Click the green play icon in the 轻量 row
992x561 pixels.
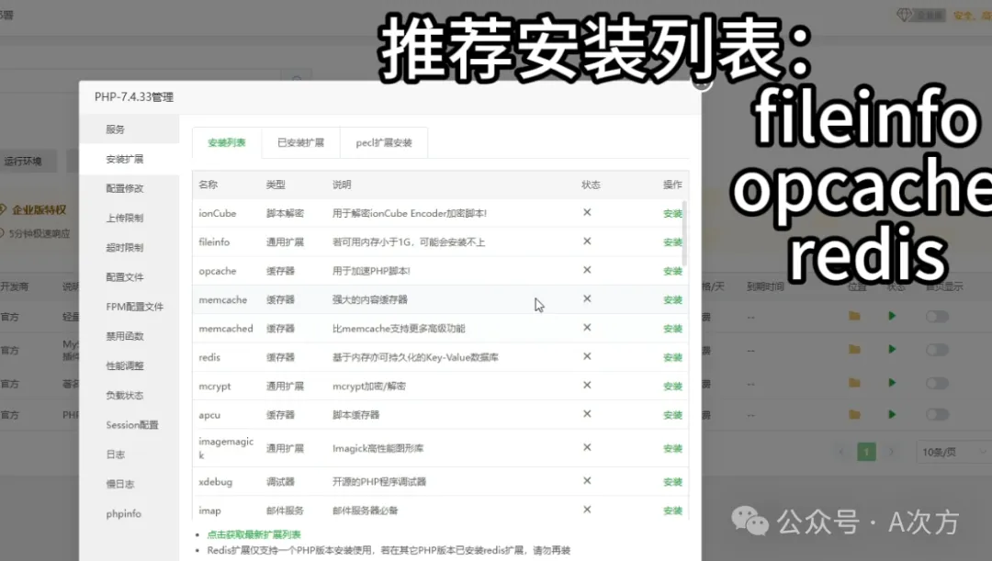(892, 316)
